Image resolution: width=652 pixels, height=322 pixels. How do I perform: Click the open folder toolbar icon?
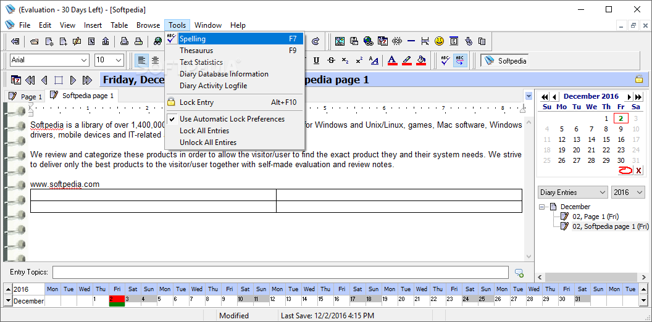click(x=35, y=41)
